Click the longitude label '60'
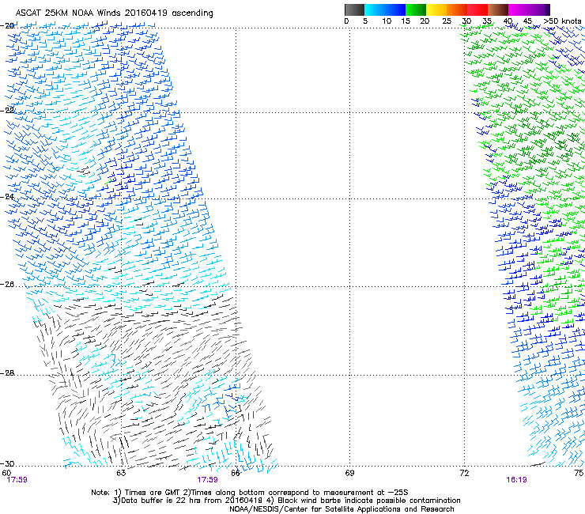The height and width of the screenshot is (514, 585). tap(6, 473)
